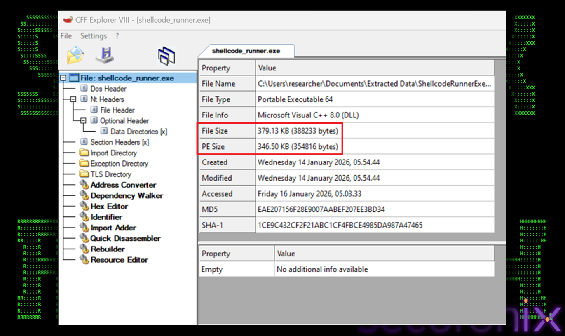The height and width of the screenshot is (336, 565).
Task: Click the SHA-1 hash value cell
Action: [340, 225]
